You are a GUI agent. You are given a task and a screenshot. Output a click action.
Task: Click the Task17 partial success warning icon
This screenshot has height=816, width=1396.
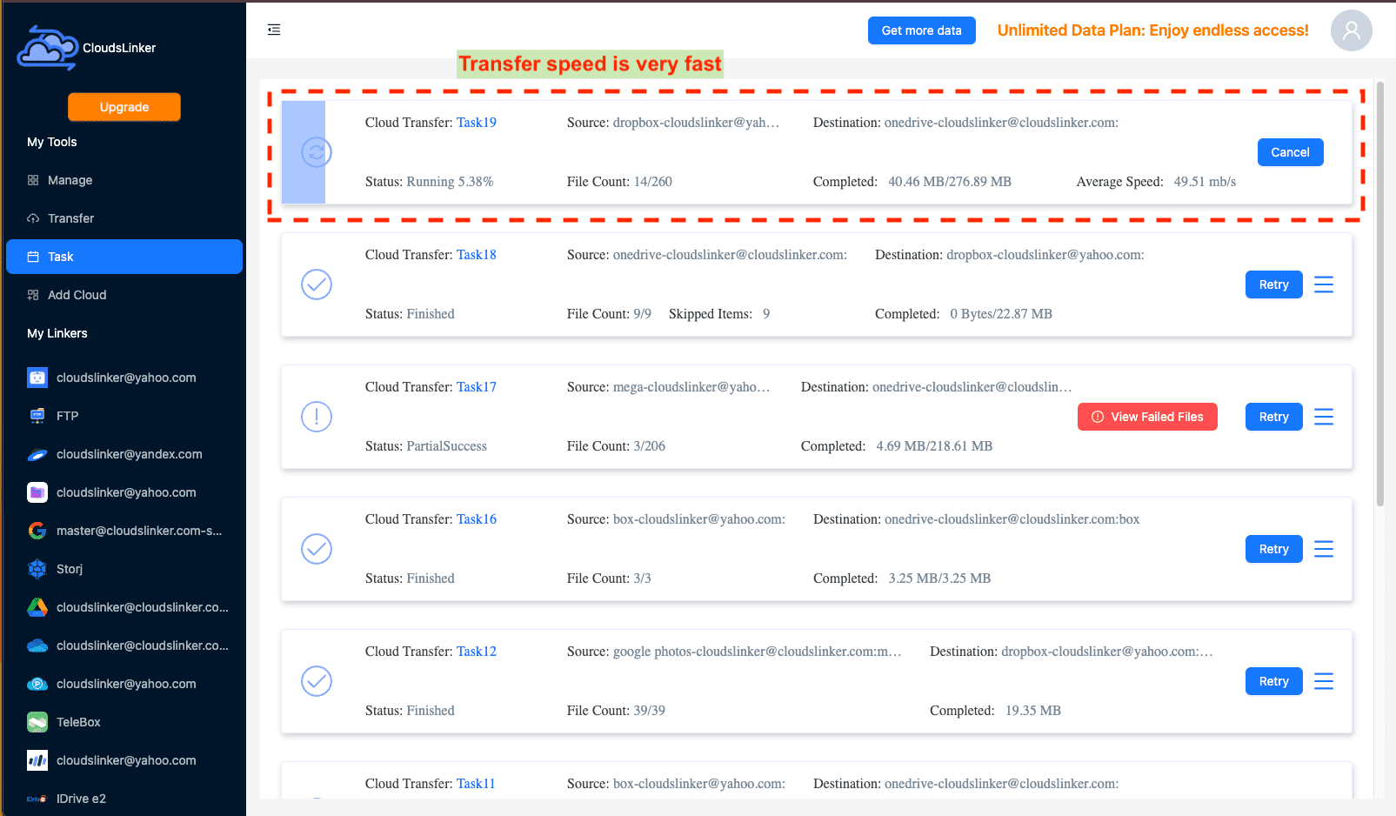[317, 417]
